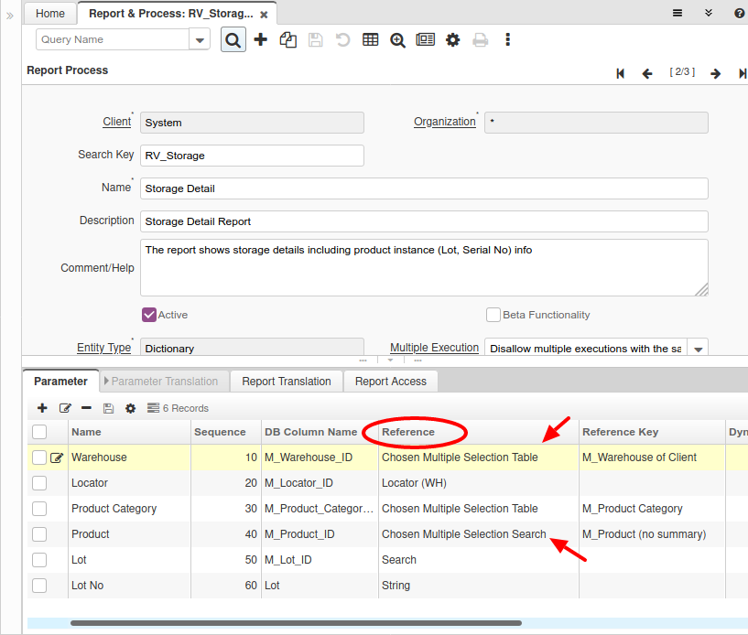Open the Process gear icon in toolbar

(x=452, y=39)
